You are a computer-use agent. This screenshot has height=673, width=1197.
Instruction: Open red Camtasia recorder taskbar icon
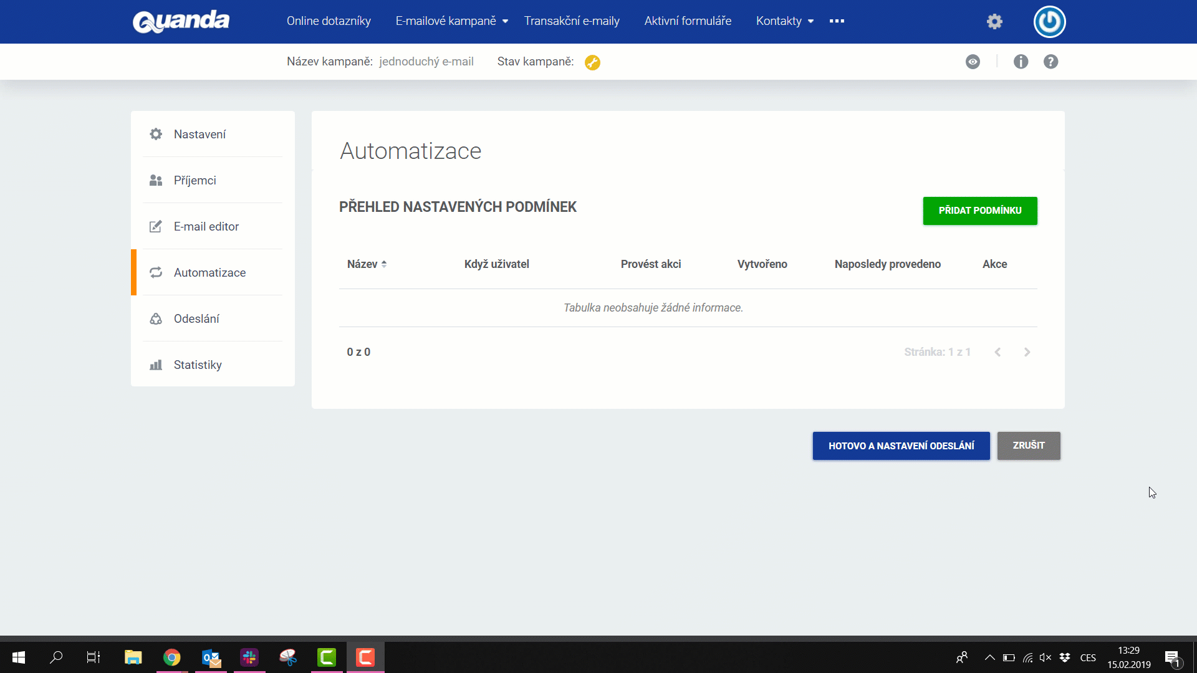click(365, 657)
